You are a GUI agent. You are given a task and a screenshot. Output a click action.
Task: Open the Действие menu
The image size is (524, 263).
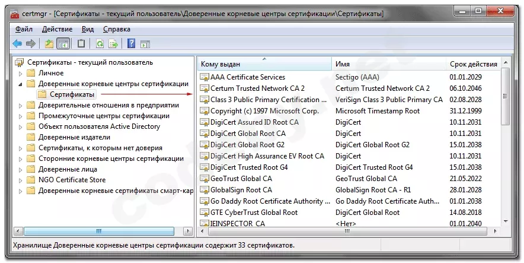(x=57, y=29)
